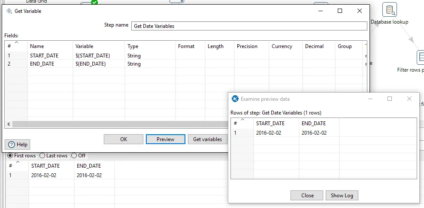Screen dimensions: 424x208
Task: Click String type cell for END_DATE row
Action: coord(150,64)
